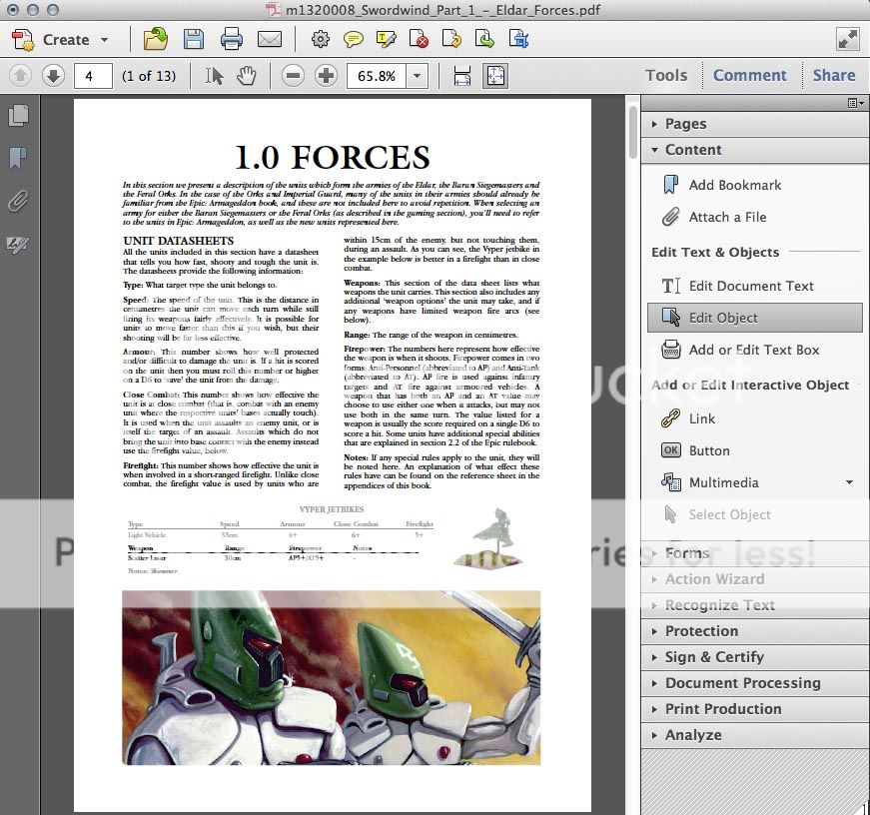Click the 'VYPER JETBIKES' table title

(x=332, y=509)
